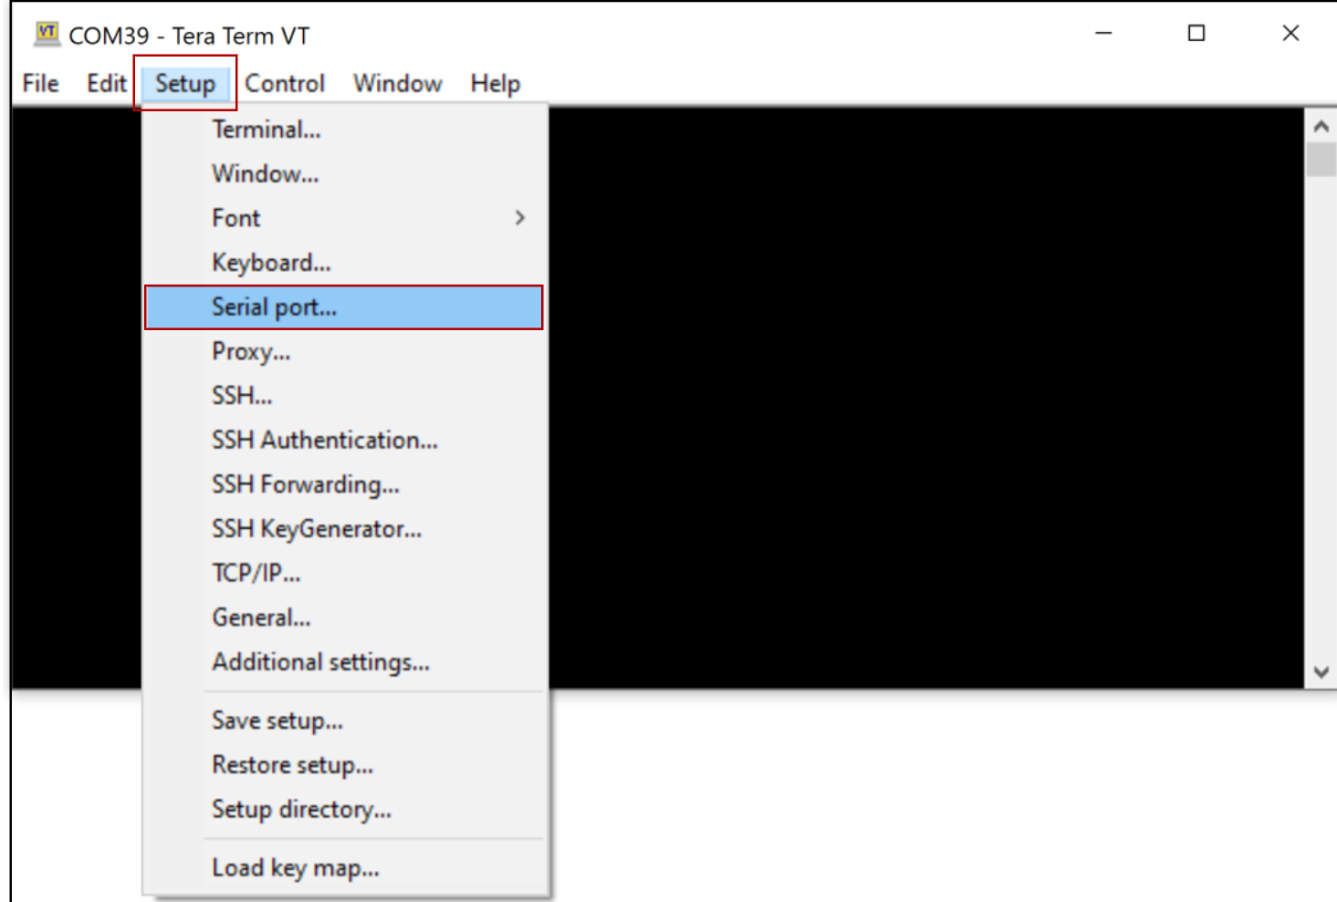
Task: Open TCP/IP setup
Action: point(258,573)
